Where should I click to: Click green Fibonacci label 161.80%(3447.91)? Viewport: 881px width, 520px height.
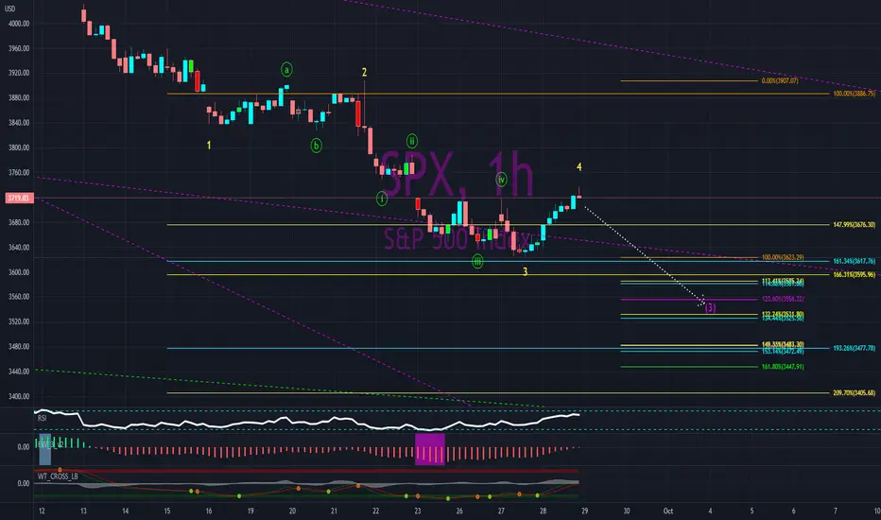[783, 367]
